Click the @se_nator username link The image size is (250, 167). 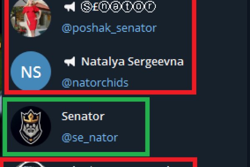(90, 137)
